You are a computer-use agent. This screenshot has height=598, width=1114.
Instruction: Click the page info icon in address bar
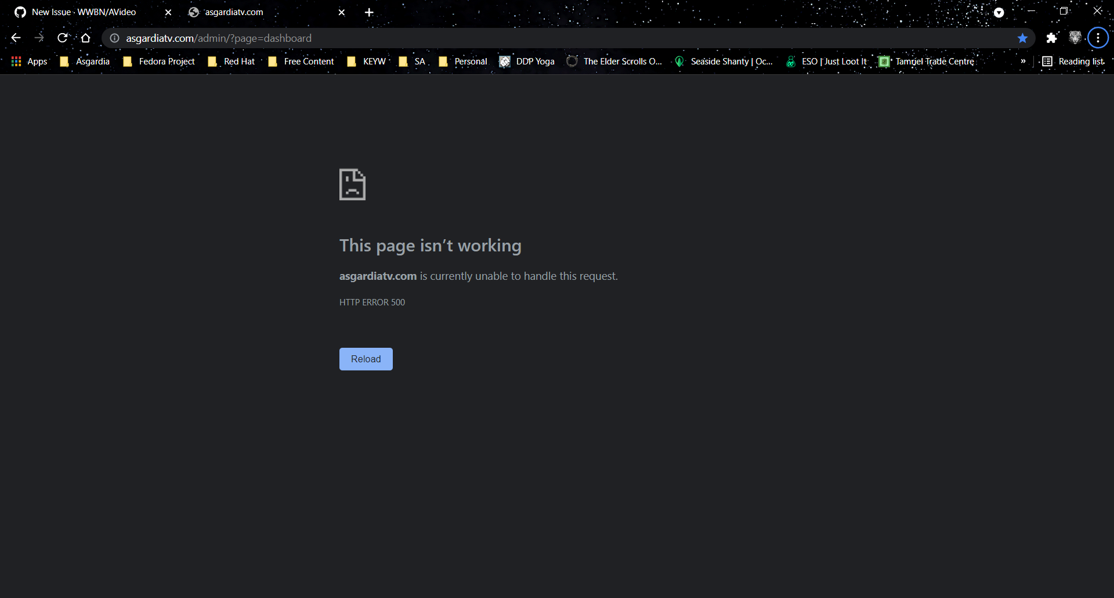(x=114, y=38)
